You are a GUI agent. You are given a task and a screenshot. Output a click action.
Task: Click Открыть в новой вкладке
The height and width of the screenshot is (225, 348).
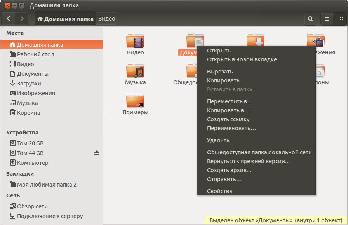coord(242,59)
